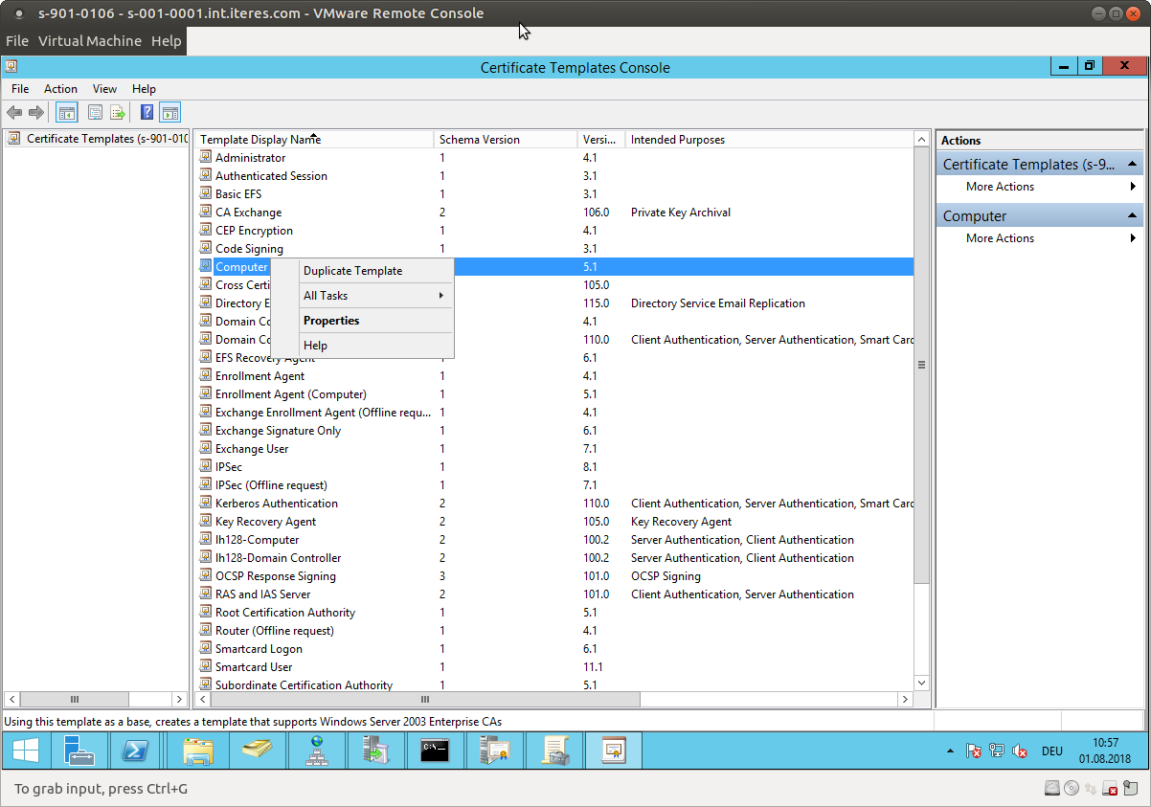Select the Exchange Signature Only template
This screenshot has height=807, width=1151.
click(278, 431)
